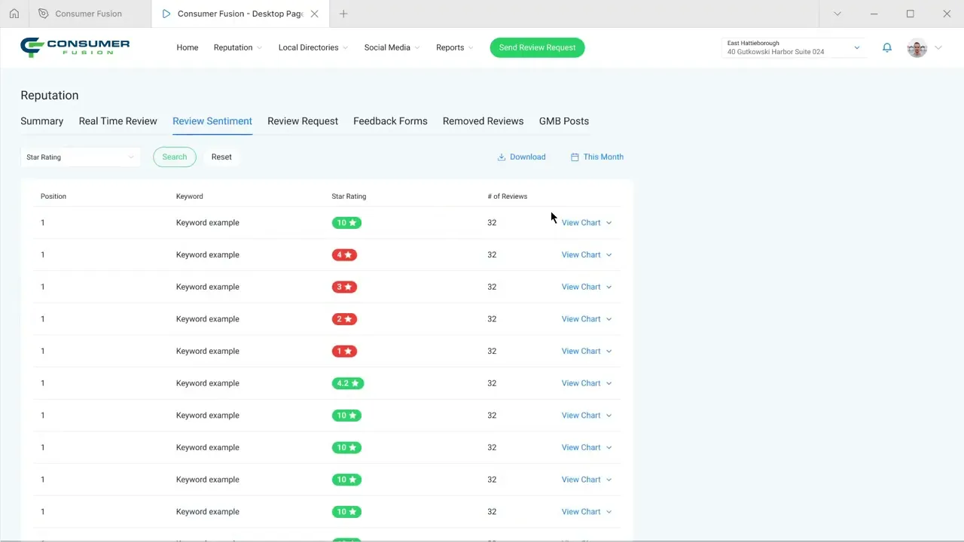The width and height of the screenshot is (964, 542).
Task: Click the Reset button
Action: point(221,157)
